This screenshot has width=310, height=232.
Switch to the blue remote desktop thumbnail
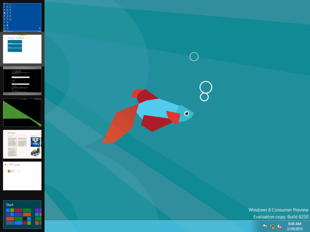click(22, 17)
